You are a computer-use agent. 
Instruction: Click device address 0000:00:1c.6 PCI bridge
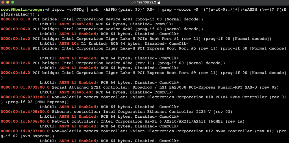[x=15, y=63]
